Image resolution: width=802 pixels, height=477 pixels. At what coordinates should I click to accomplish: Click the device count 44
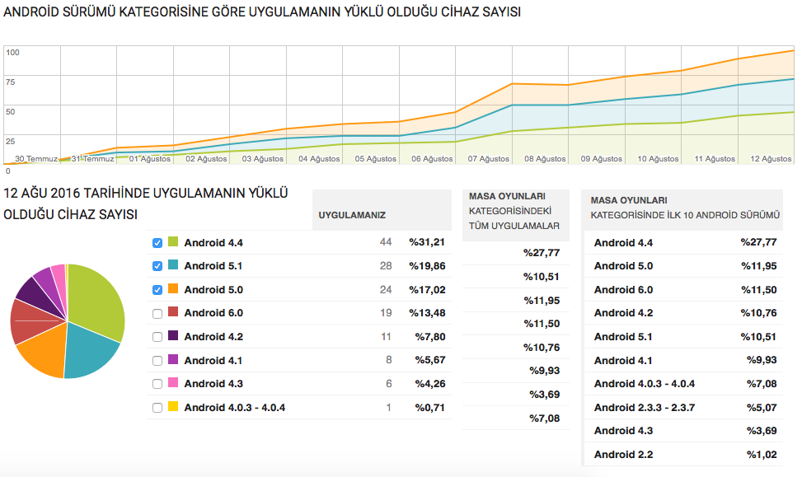coord(386,242)
